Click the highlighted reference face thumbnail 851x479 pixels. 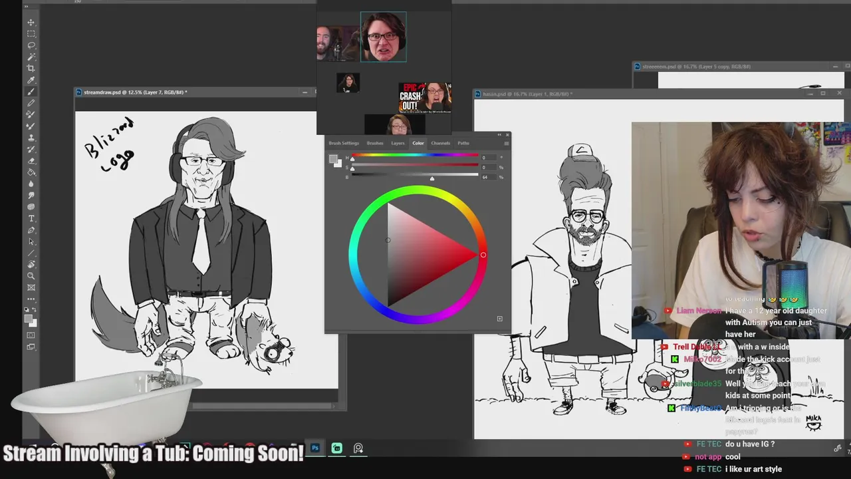[x=384, y=37]
